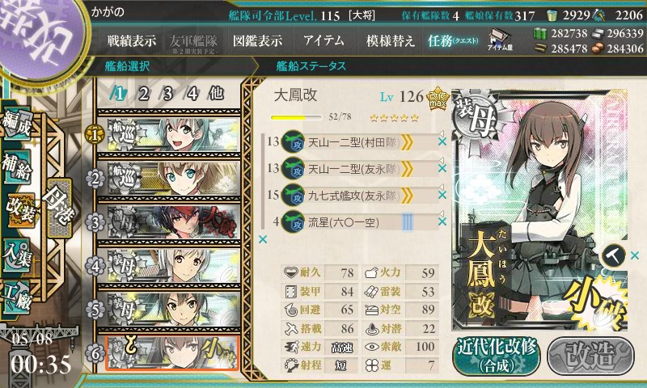The height and width of the screenshot is (388, 647).
Task: Click the greyed 改造 remodel button
Action: click(590, 356)
